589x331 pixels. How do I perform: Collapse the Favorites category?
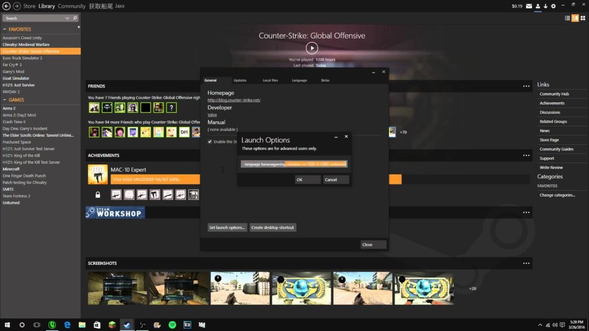(x=5, y=29)
